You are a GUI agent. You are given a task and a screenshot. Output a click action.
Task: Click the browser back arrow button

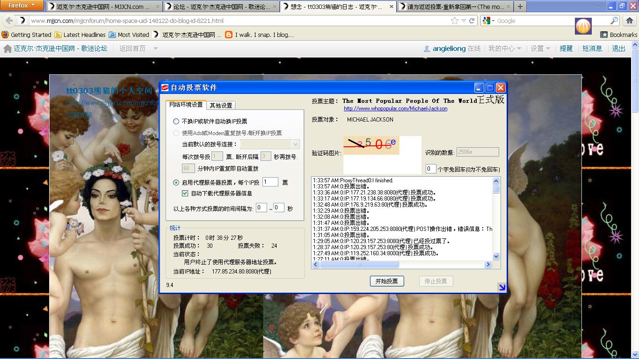click(x=9, y=21)
